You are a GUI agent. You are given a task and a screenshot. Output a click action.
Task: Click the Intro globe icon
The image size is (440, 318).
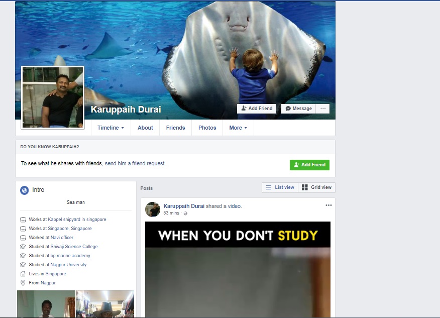coord(24,190)
